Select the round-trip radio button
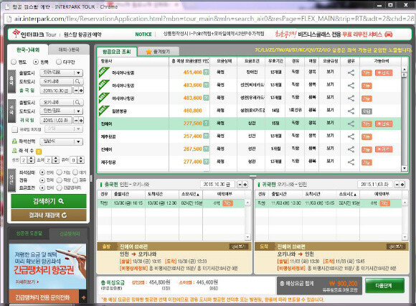 [x=36, y=62]
